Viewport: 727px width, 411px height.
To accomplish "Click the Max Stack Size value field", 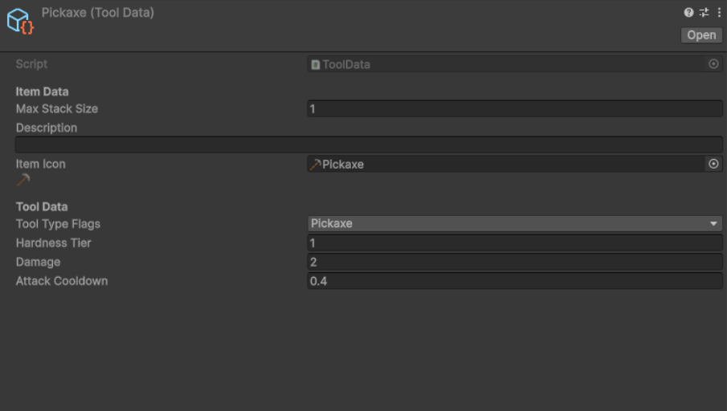I will pos(514,109).
